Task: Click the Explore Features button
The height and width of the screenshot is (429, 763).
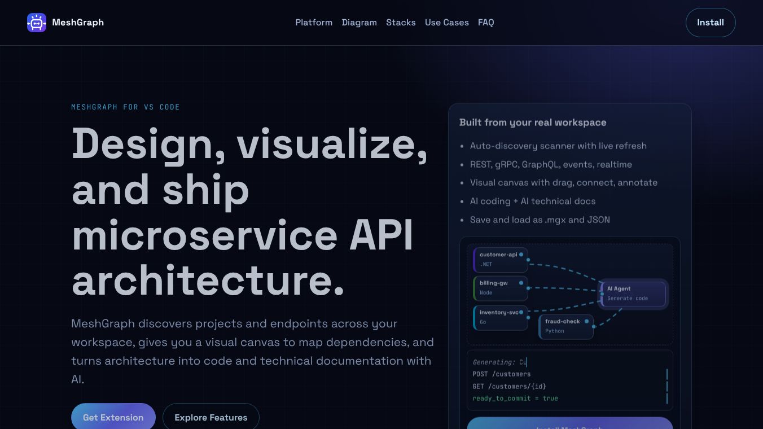Action: click(x=211, y=417)
